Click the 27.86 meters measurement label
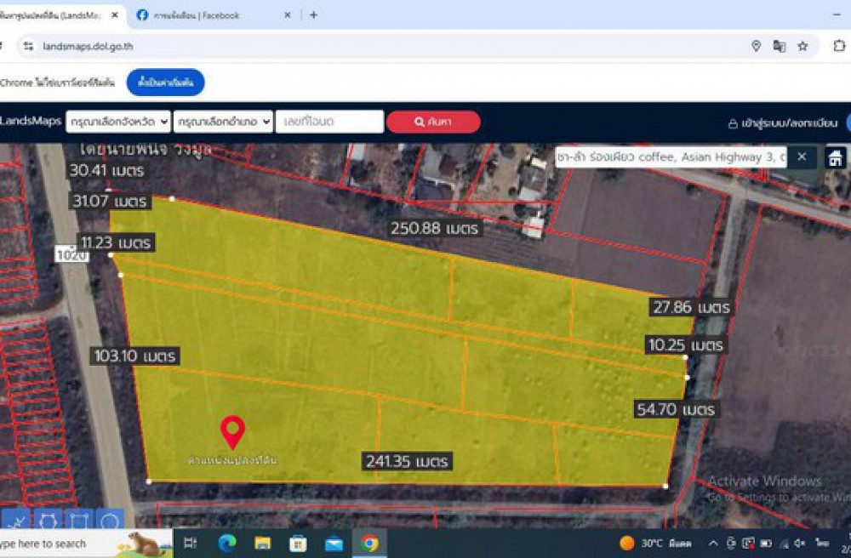The image size is (851, 558). (x=691, y=307)
